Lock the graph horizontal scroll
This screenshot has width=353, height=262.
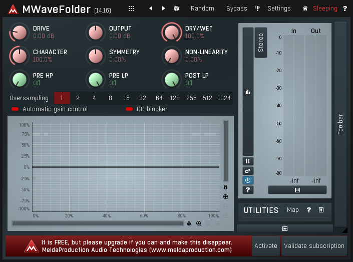pyautogui.click(x=189, y=223)
